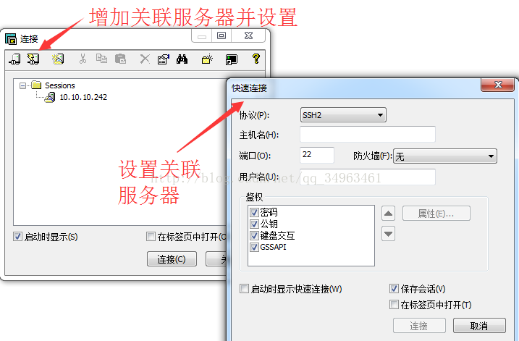This screenshot has height=341, width=519.
Task: Click the 连接(C) button in session manager
Action: point(172,259)
